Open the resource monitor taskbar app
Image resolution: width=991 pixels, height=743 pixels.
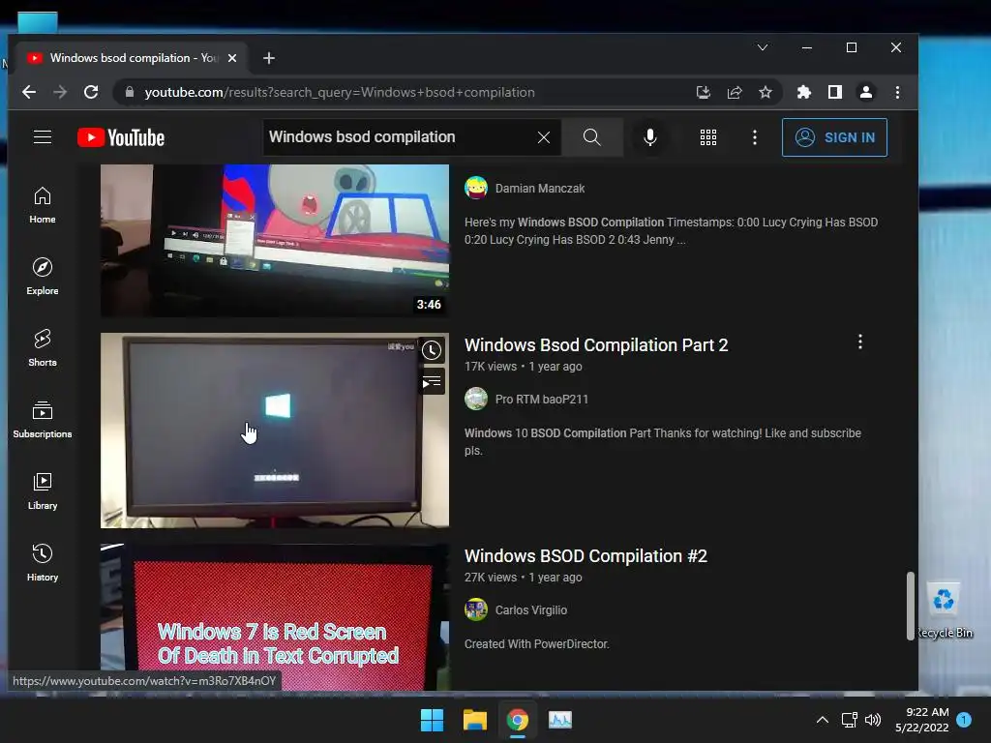[x=560, y=720]
